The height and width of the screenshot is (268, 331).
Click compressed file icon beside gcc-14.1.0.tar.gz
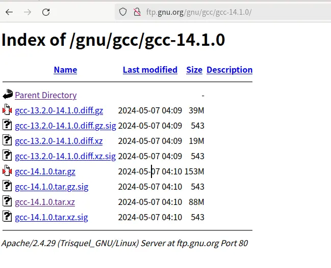(7, 170)
